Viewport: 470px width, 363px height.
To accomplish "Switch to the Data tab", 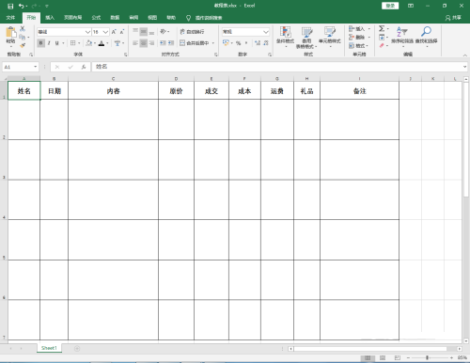I will [x=115, y=18].
